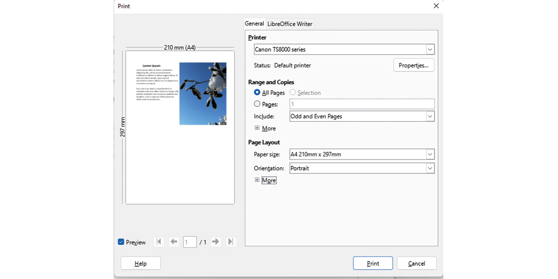
Task: Open Help for the print dialog
Action: (x=141, y=264)
